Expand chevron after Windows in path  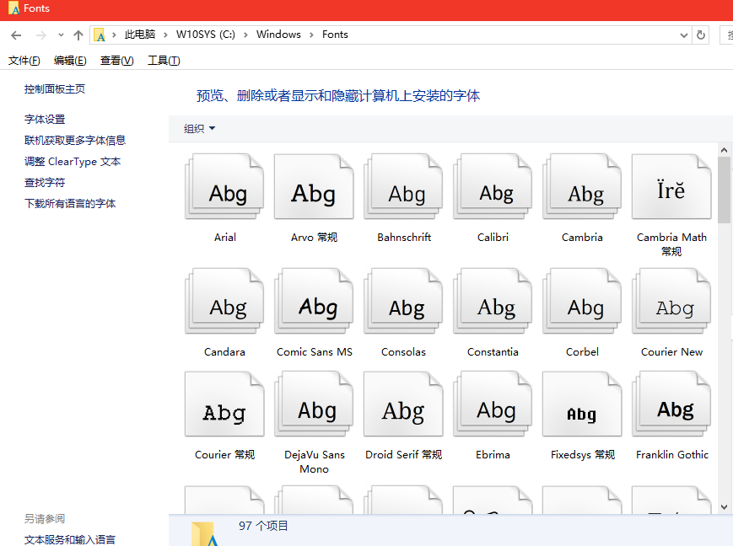pos(311,35)
